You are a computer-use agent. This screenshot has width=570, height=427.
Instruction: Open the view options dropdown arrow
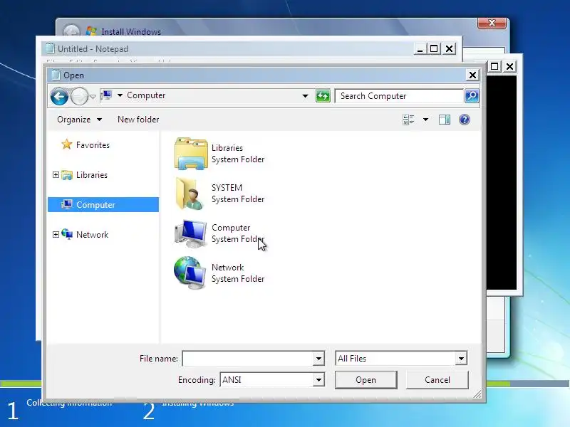pyautogui.click(x=425, y=120)
